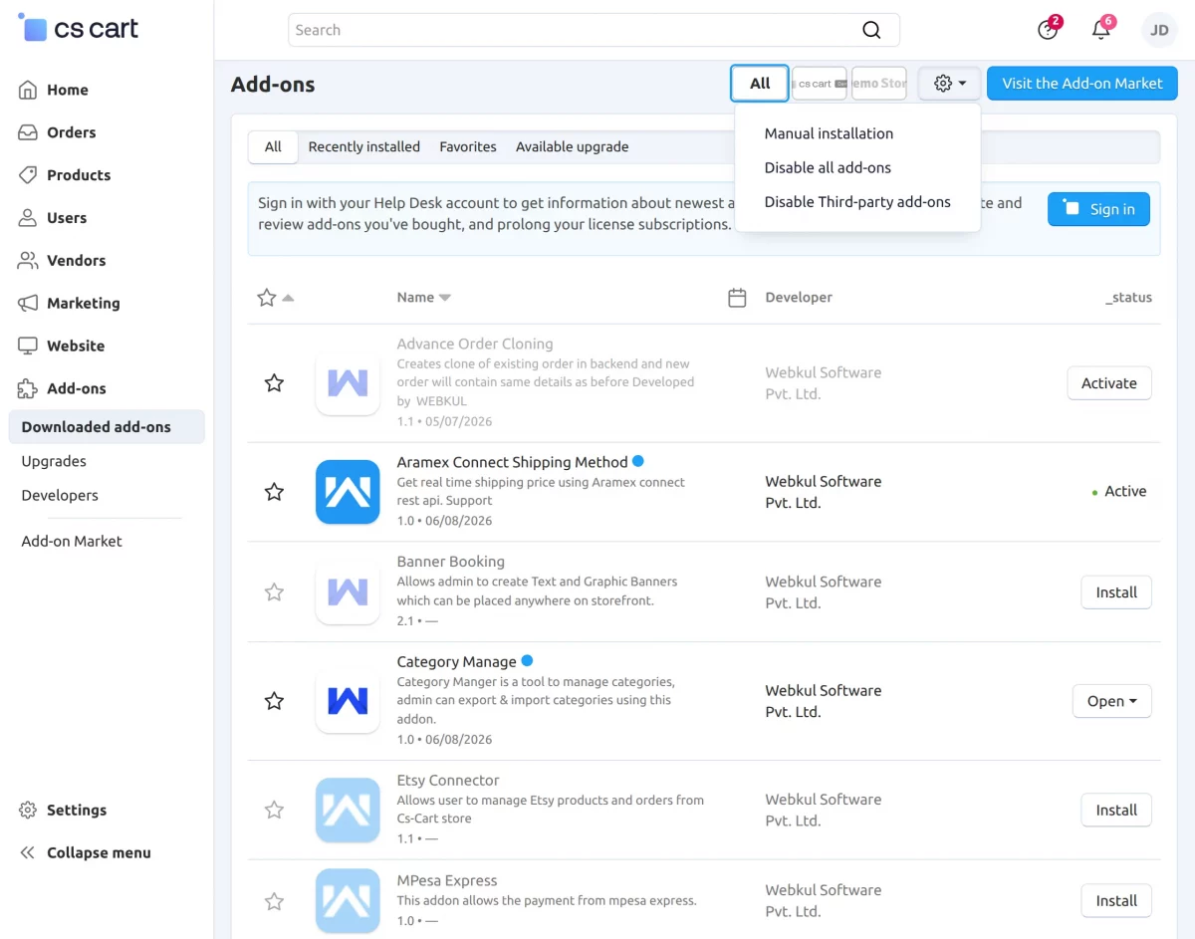Click the search magnifier icon

pyautogui.click(x=871, y=30)
